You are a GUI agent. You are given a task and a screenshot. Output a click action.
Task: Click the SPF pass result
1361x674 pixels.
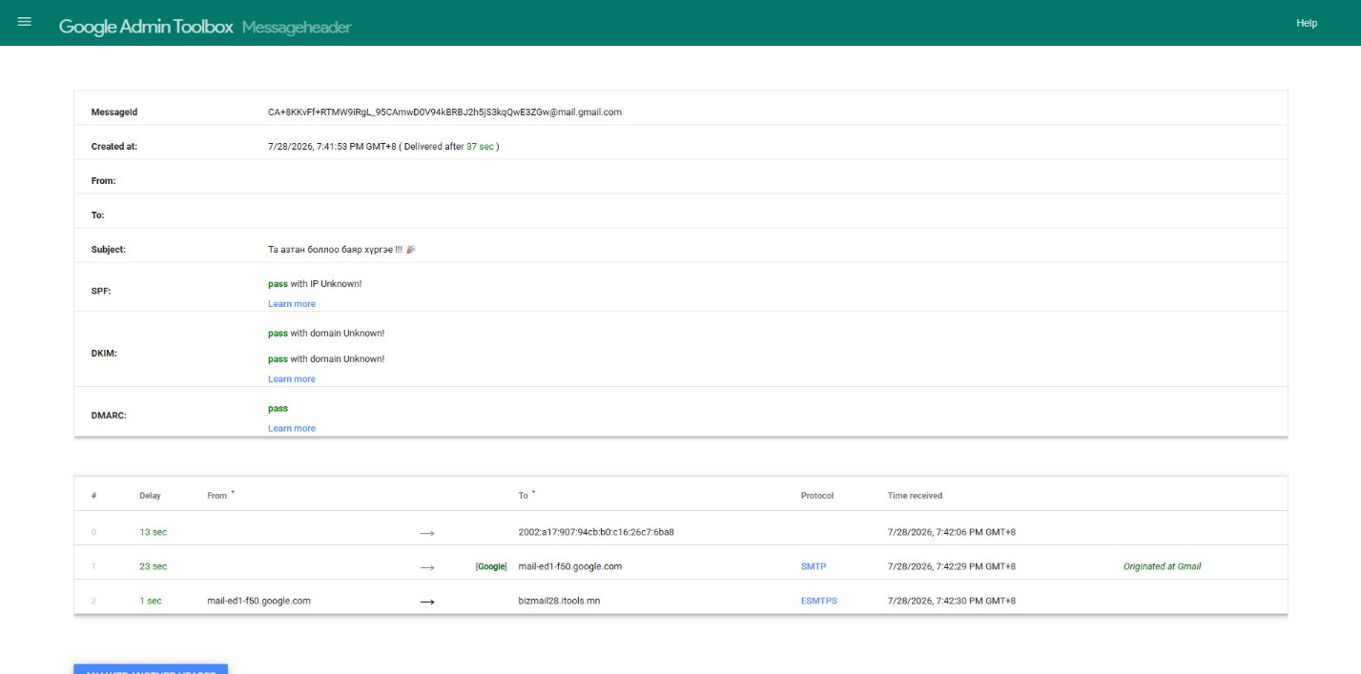click(278, 284)
